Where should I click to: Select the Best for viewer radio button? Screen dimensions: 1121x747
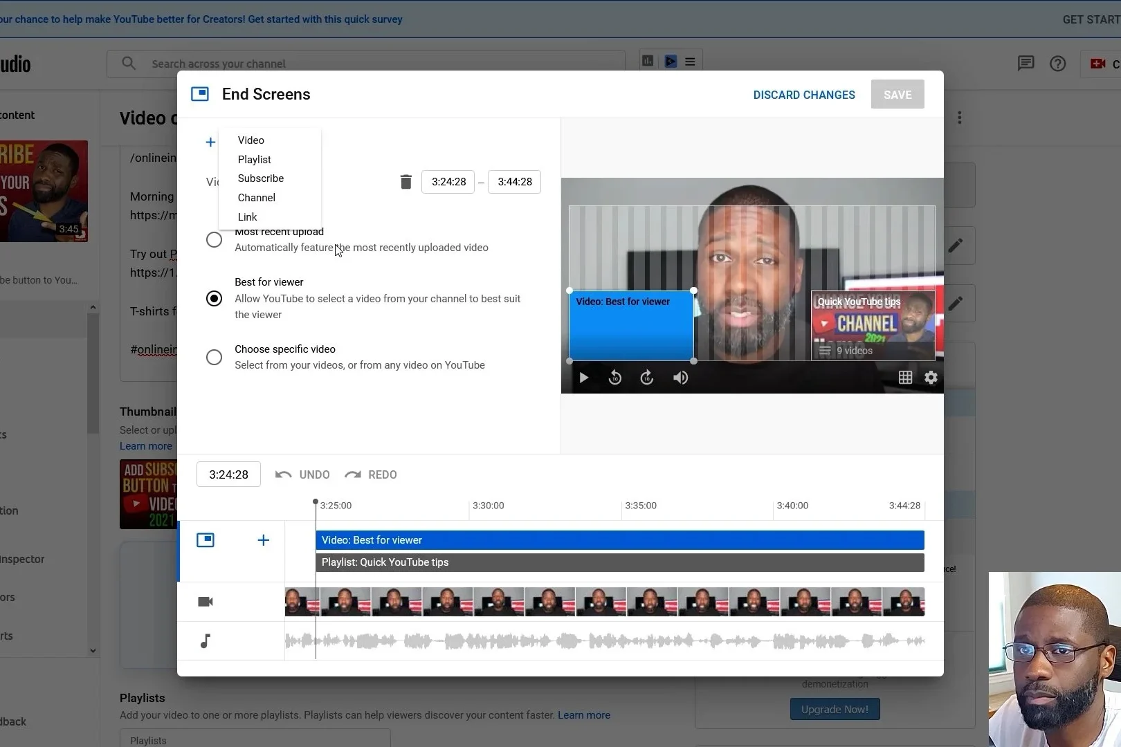[215, 298]
